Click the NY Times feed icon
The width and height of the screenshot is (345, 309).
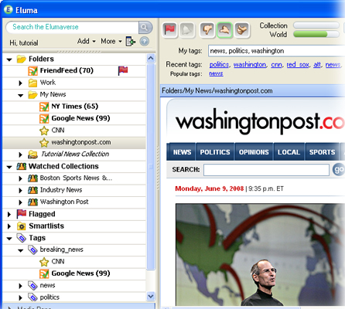coord(44,107)
